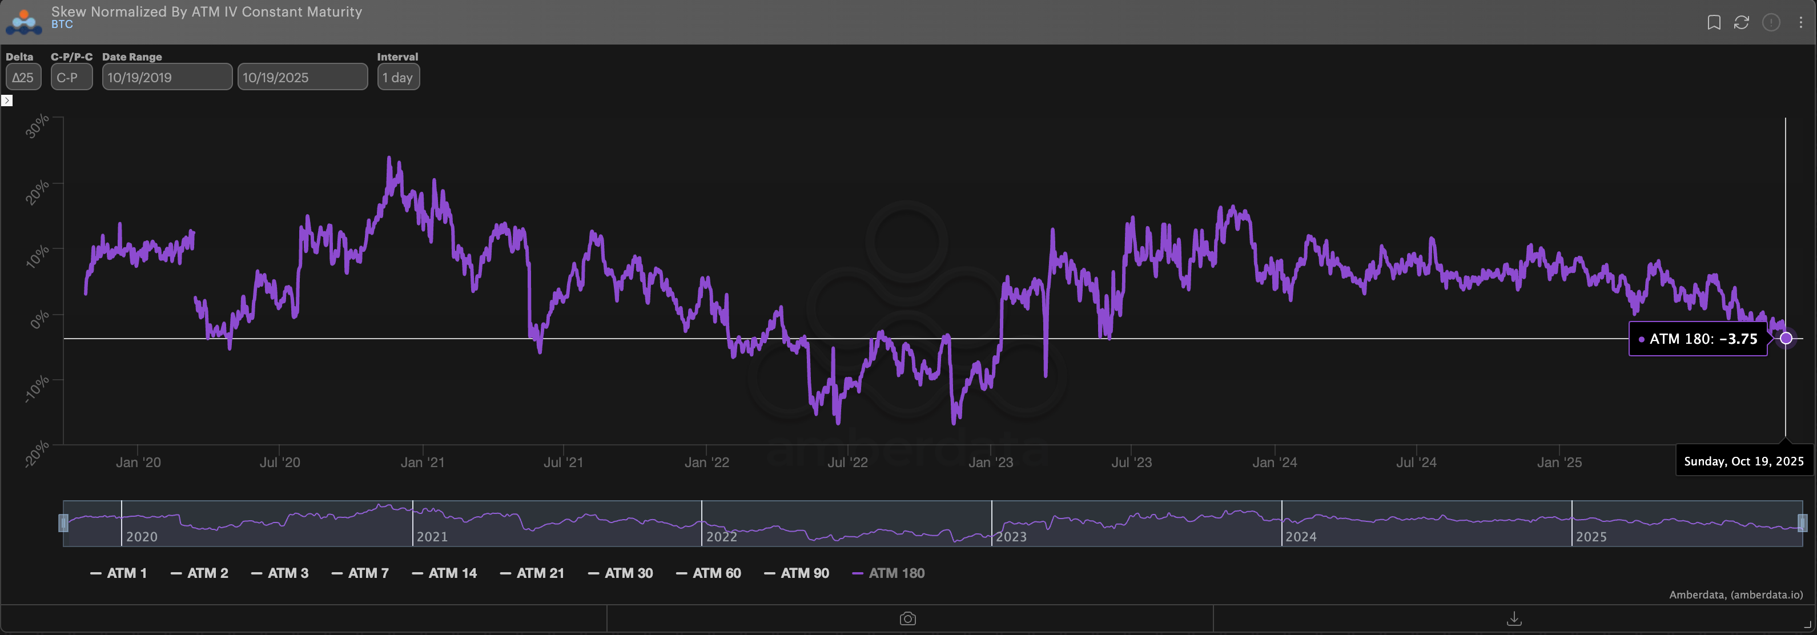The image size is (1817, 635).
Task: Click the download data icon
Action: [1514, 619]
